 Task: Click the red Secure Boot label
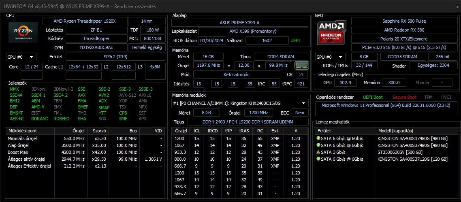click(404, 97)
